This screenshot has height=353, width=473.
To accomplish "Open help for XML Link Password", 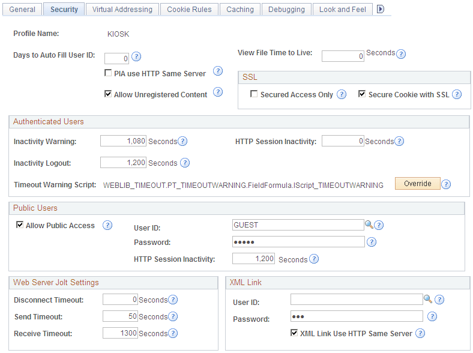I will coord(432,316).
